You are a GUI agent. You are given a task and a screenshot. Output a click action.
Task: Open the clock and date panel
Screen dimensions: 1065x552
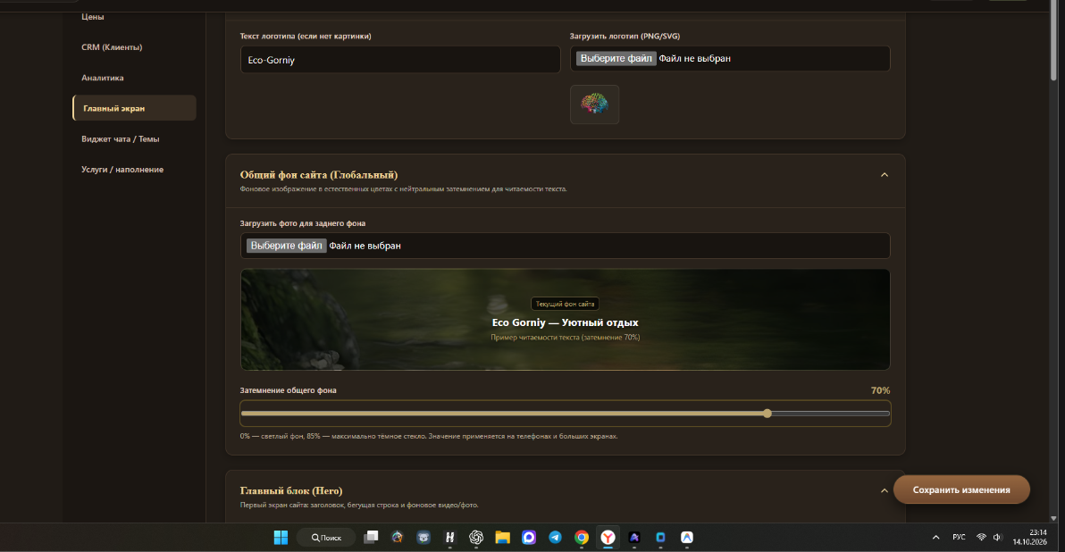(1029, 537)
